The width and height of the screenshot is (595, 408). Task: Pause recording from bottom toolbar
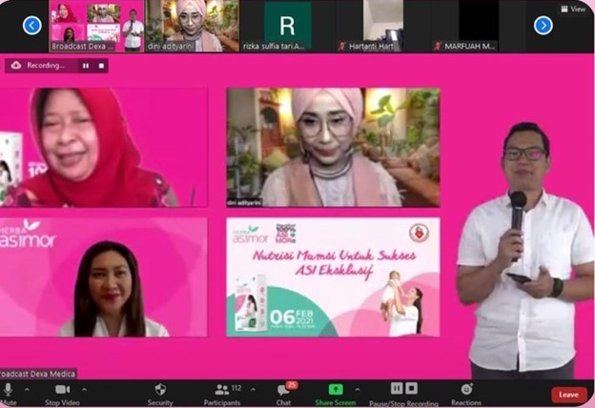coord(397,388)
